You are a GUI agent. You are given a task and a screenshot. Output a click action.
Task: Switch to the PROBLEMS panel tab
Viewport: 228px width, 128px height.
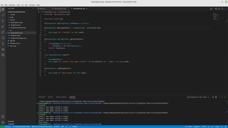click(x=42, y=97)
